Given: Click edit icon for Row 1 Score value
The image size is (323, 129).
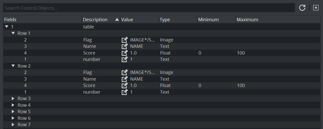Looking at the screenshot, I should (124, 53).
